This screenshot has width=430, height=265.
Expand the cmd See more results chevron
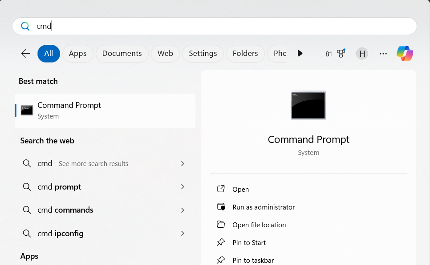click(x=183, y=163)
